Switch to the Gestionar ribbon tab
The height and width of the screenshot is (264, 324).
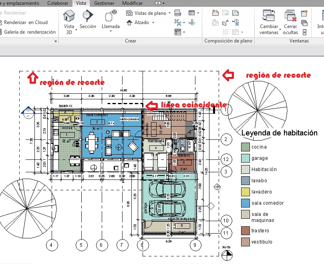point(104,3)
